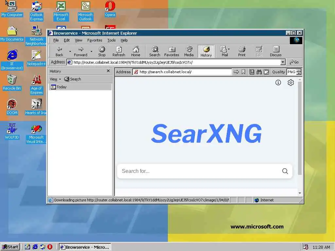The image size is (335, 251).
Task: Click the Browservice binoculars find icon
Action: 259,72
